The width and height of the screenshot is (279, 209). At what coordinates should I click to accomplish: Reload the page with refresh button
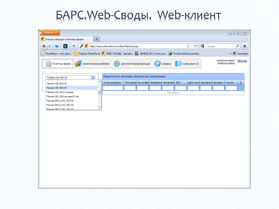tap(196, 46)
